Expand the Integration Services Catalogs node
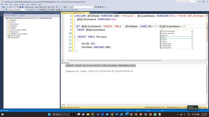Viewport: 209px width, 117px height. point(7,34)
